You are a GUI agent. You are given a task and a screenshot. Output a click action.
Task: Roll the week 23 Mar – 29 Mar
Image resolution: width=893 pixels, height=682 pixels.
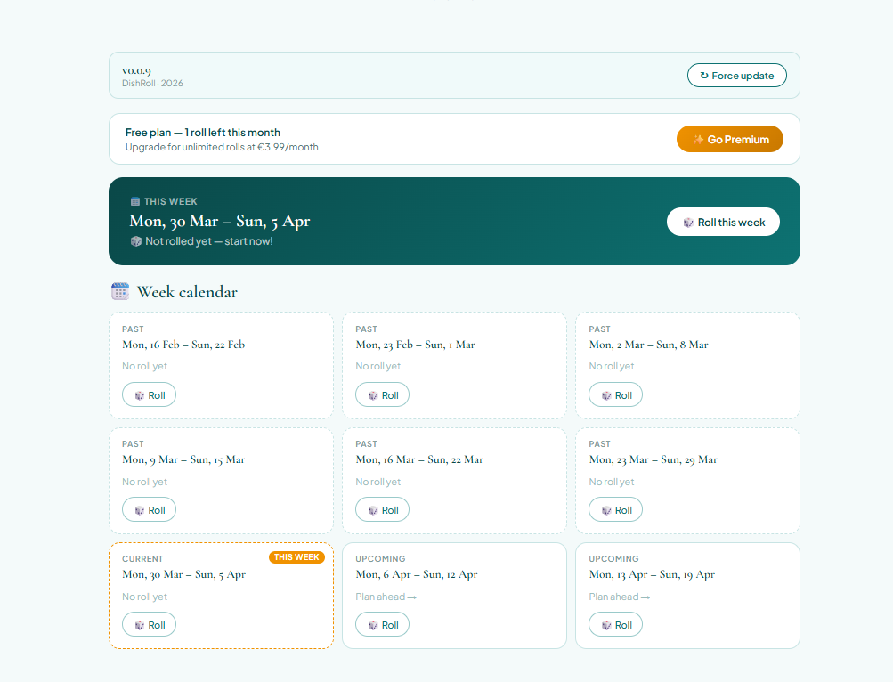[x=615, y=510]
